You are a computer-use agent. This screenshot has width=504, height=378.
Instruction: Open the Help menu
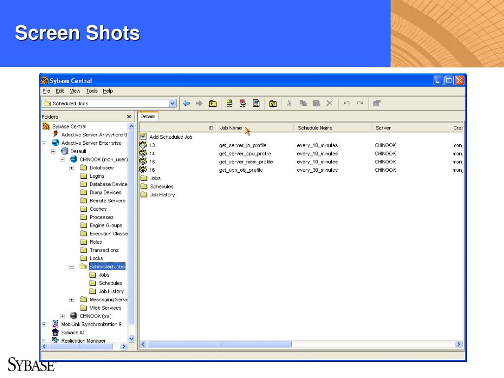tap(108, 91)
